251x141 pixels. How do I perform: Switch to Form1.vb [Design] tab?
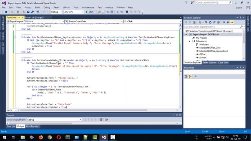35,17
